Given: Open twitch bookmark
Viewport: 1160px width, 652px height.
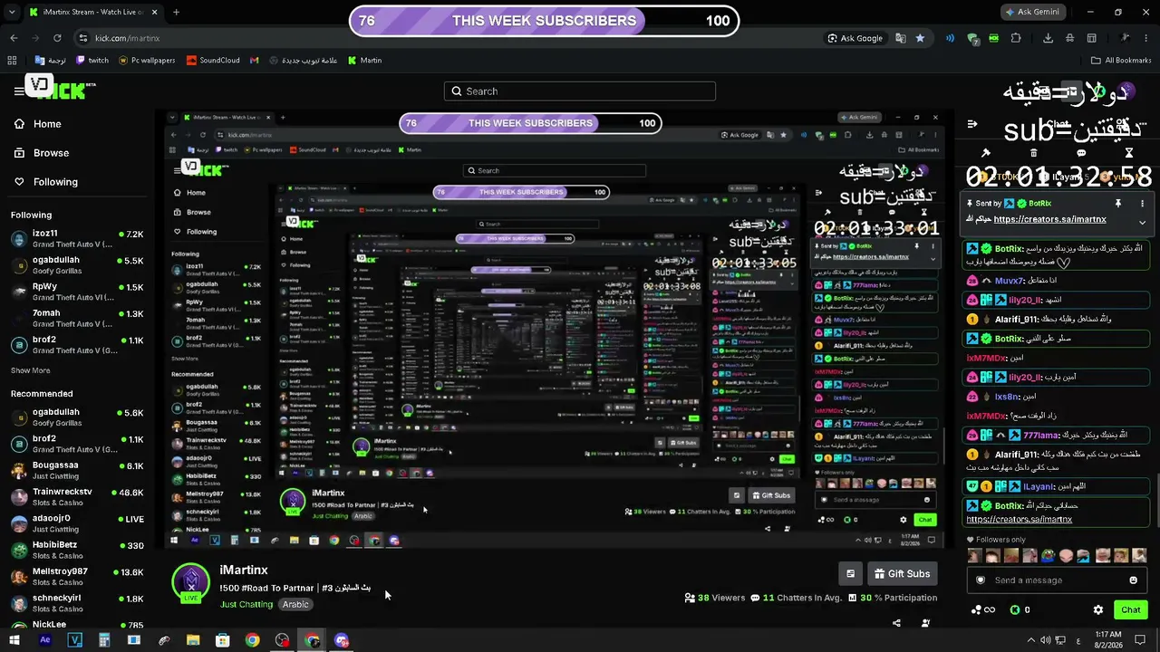Looking at the screenshot, I should point(92,61).
